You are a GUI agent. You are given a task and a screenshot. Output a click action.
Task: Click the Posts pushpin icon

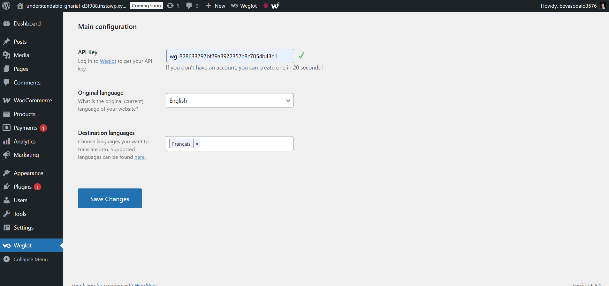(x=6, y=41)
